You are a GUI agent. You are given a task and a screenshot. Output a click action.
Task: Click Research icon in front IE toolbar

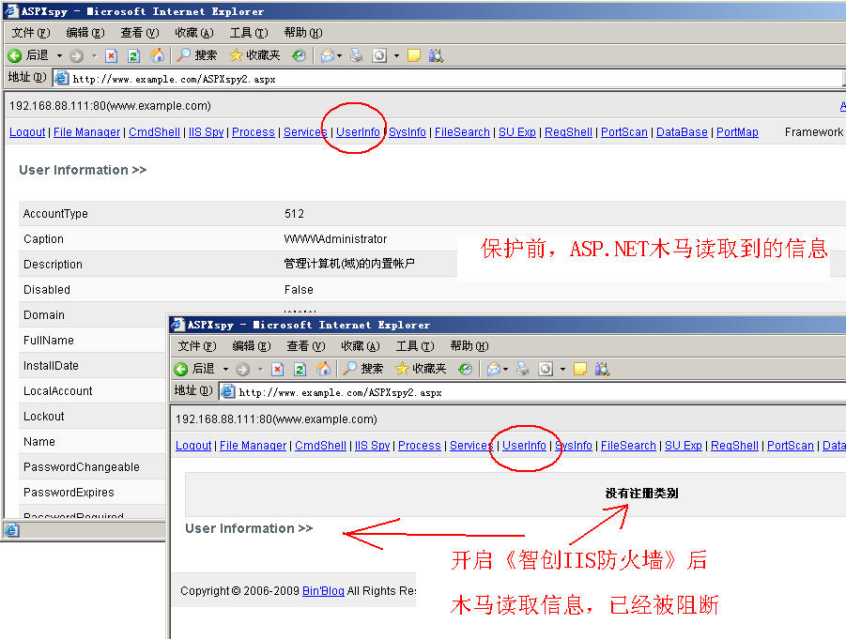pos(602,369)
